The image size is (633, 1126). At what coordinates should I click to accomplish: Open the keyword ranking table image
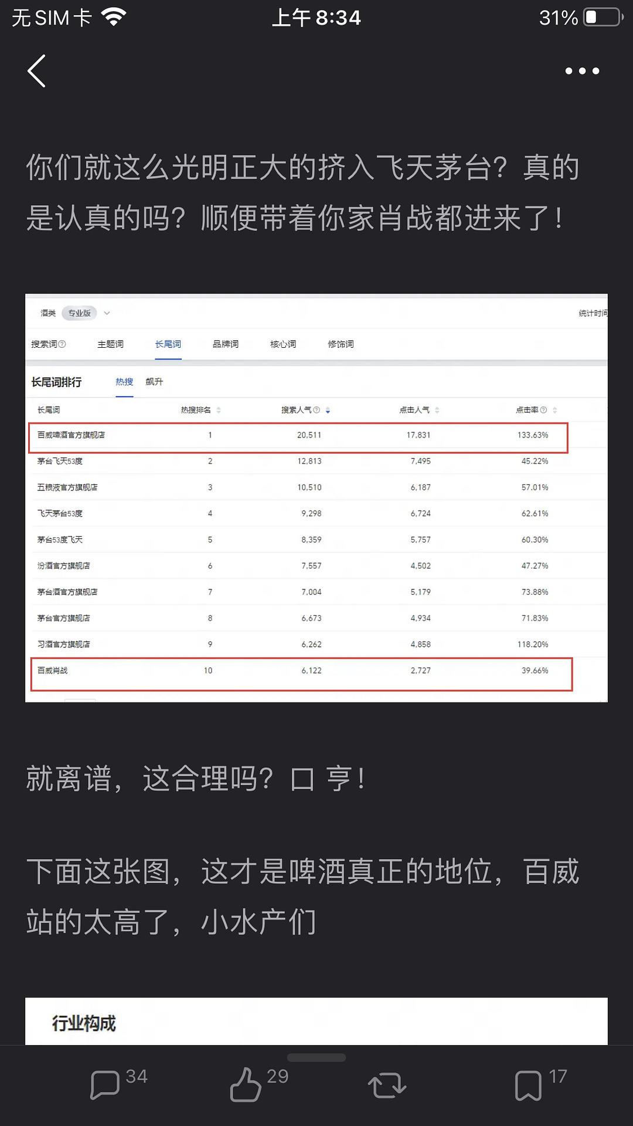tap(316, 498)
